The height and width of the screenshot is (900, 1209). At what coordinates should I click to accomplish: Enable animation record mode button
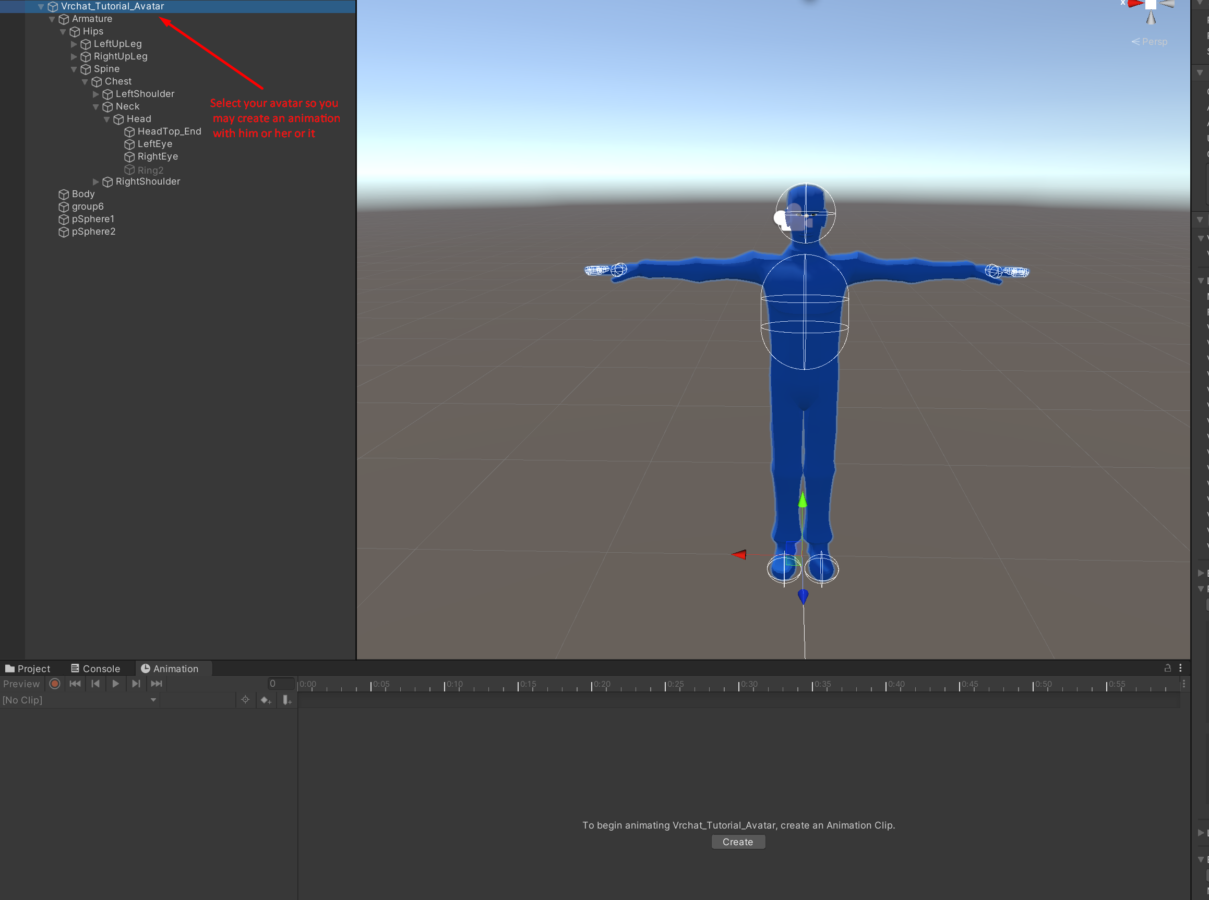coord(54,684)
